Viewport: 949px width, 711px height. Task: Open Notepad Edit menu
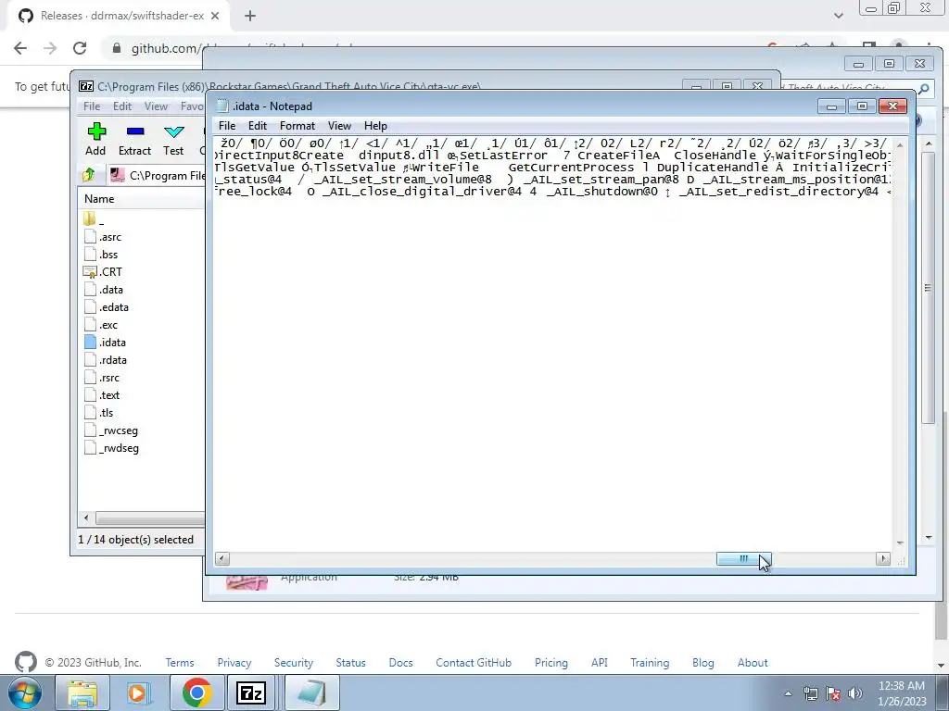[258, 126]
